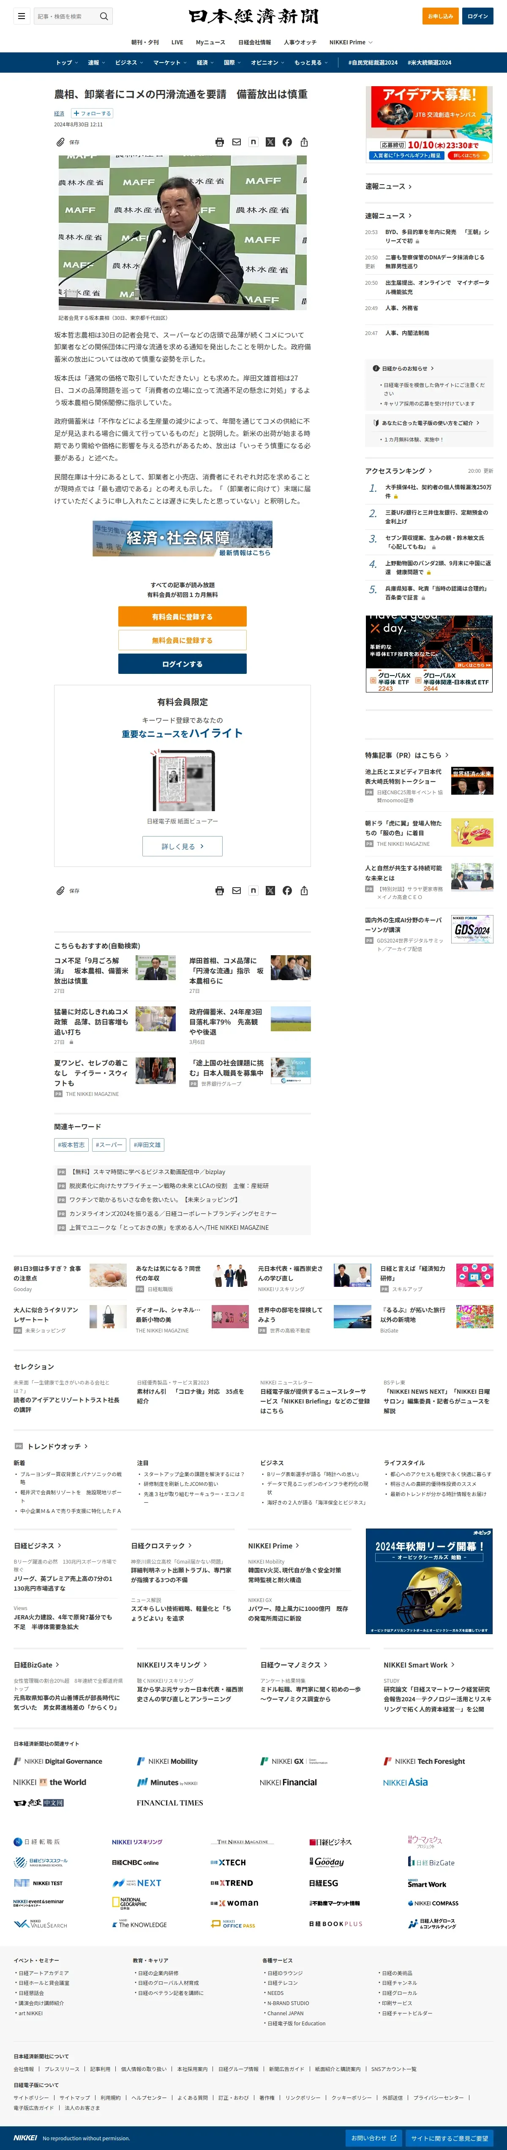Viewport: 507px width, 2150px height.
Task: Click the paperclip save icon below the article
Action: pyautogui.click(x=60, y=891)
